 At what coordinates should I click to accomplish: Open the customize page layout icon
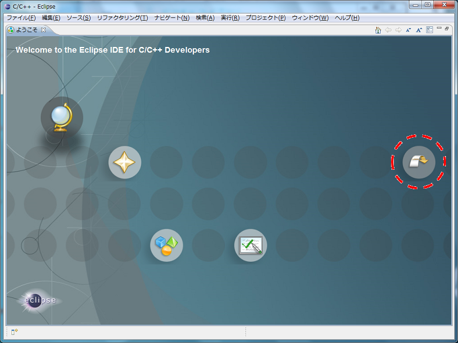pos(429,30)
